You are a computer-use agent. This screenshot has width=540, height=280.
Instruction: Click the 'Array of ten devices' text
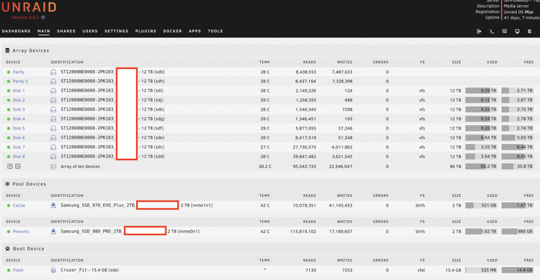click(80, 167)
